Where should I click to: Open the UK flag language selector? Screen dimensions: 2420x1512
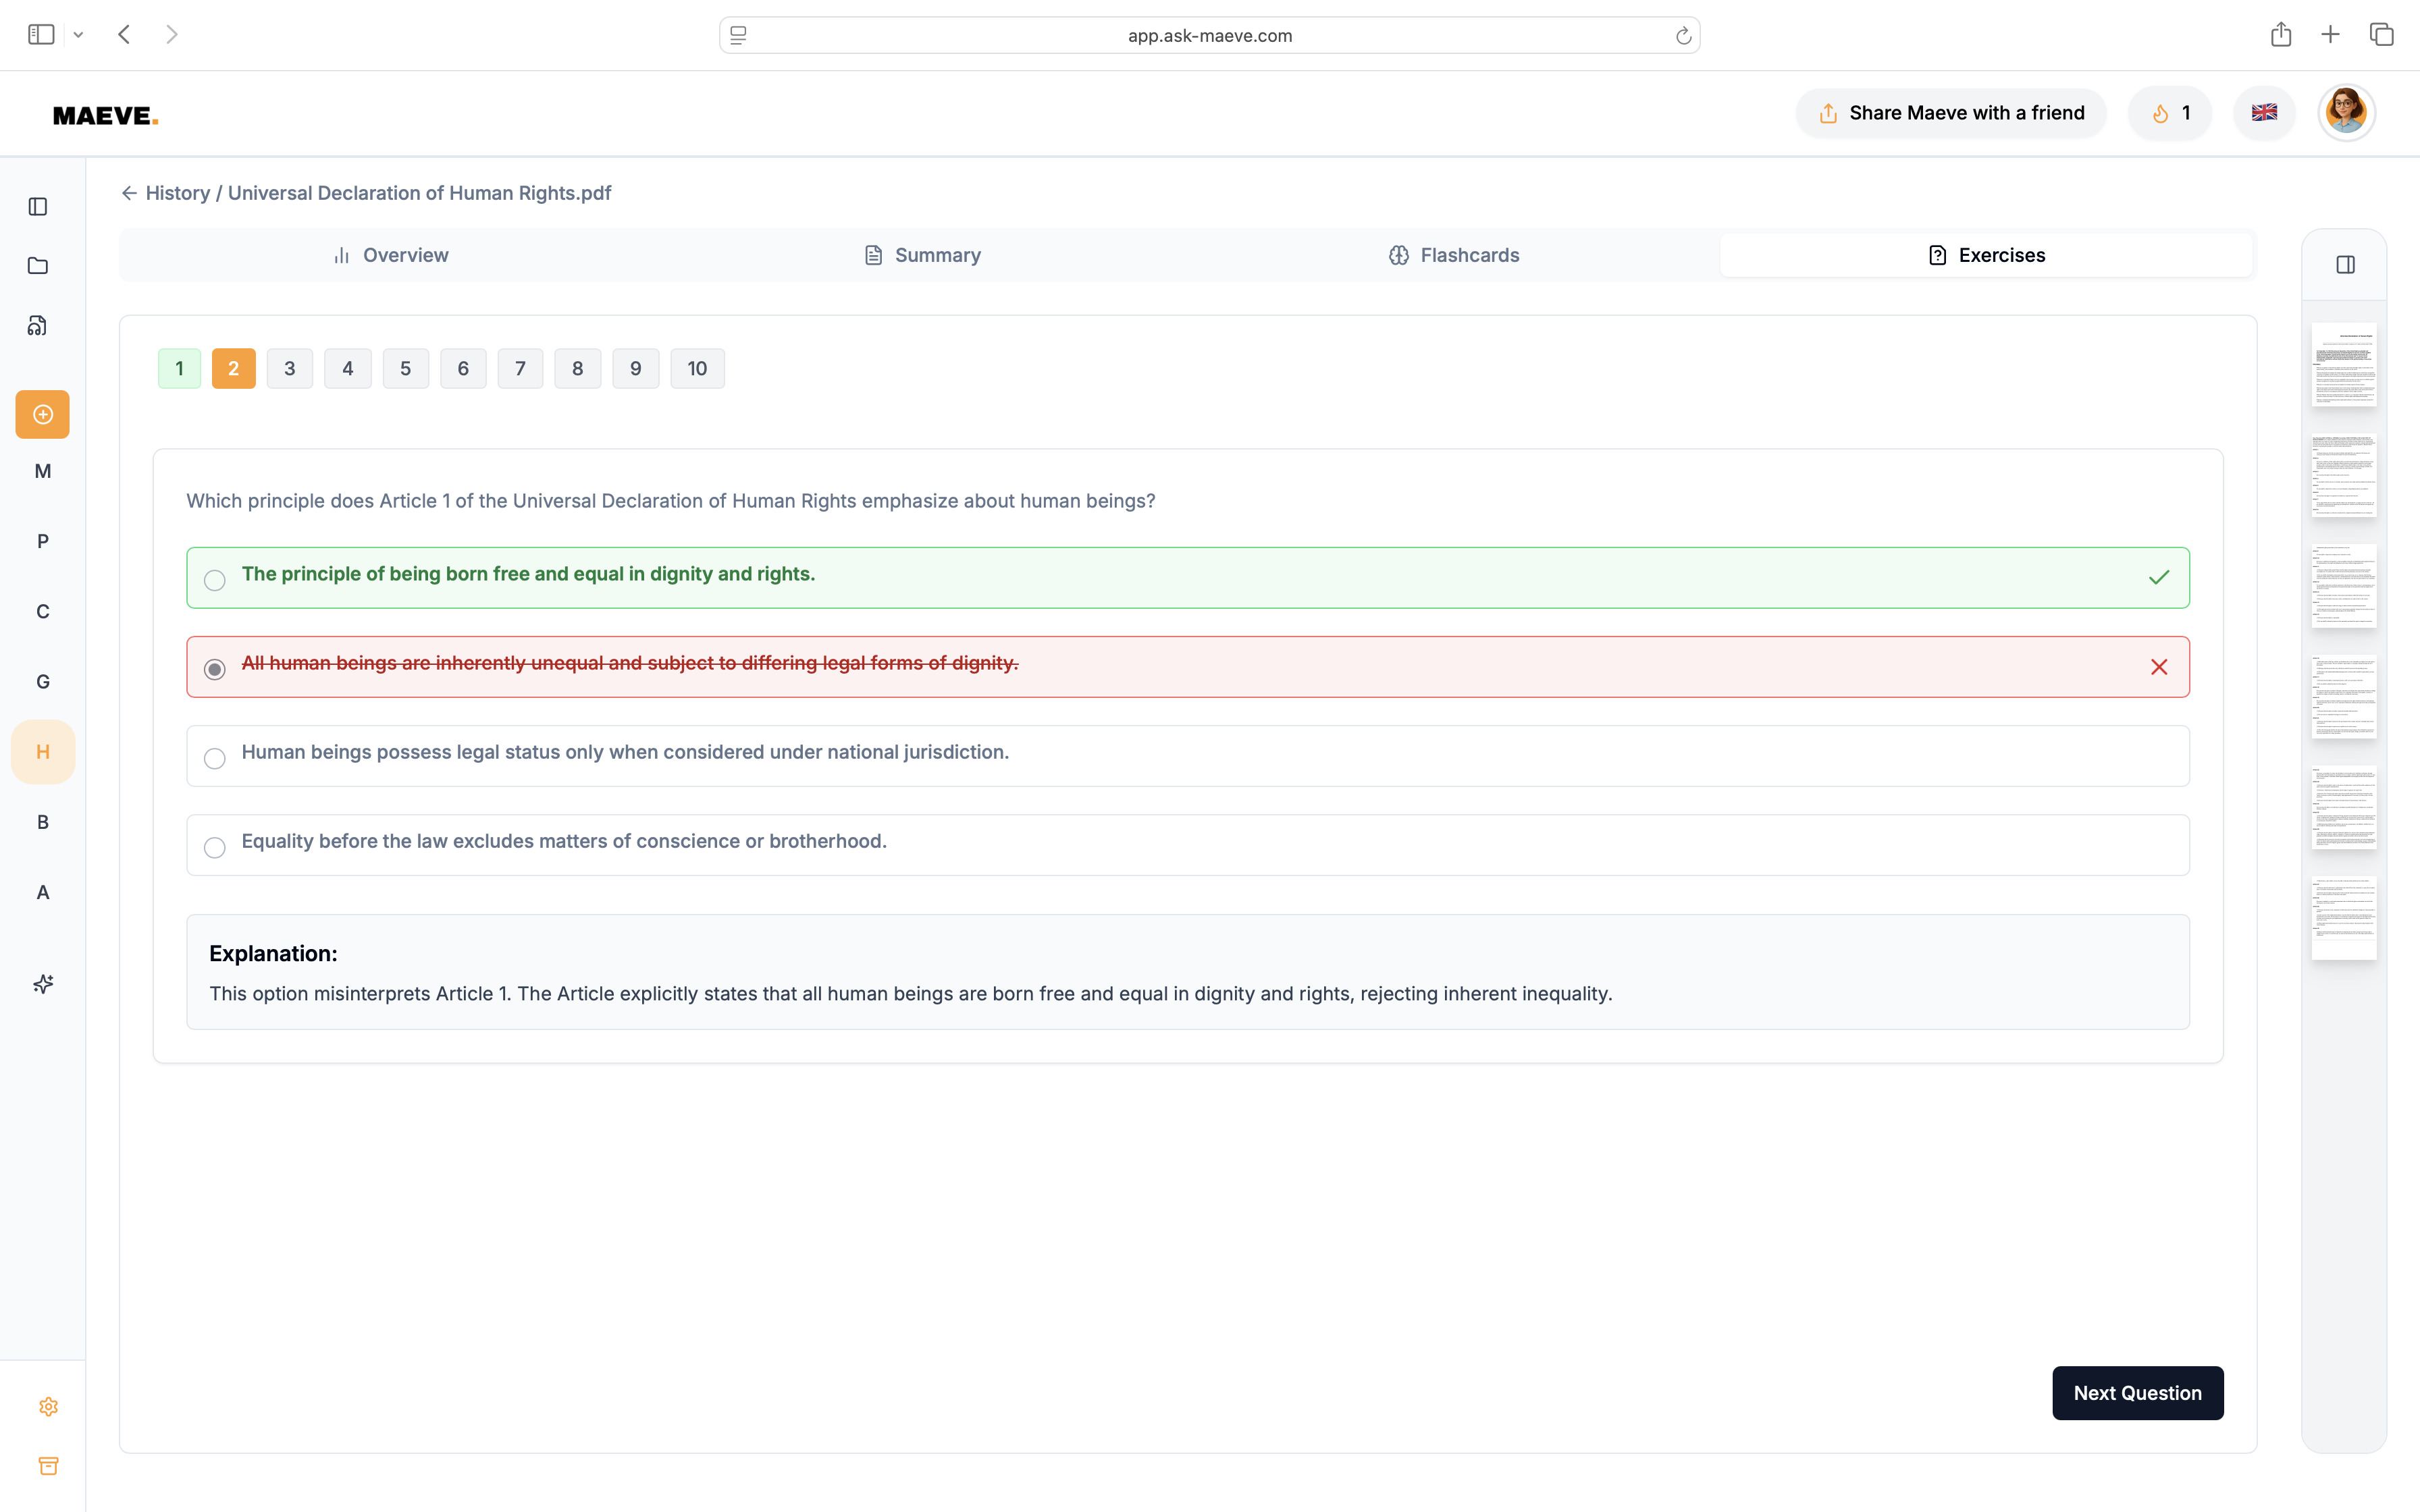click(x=2264, y=113)
